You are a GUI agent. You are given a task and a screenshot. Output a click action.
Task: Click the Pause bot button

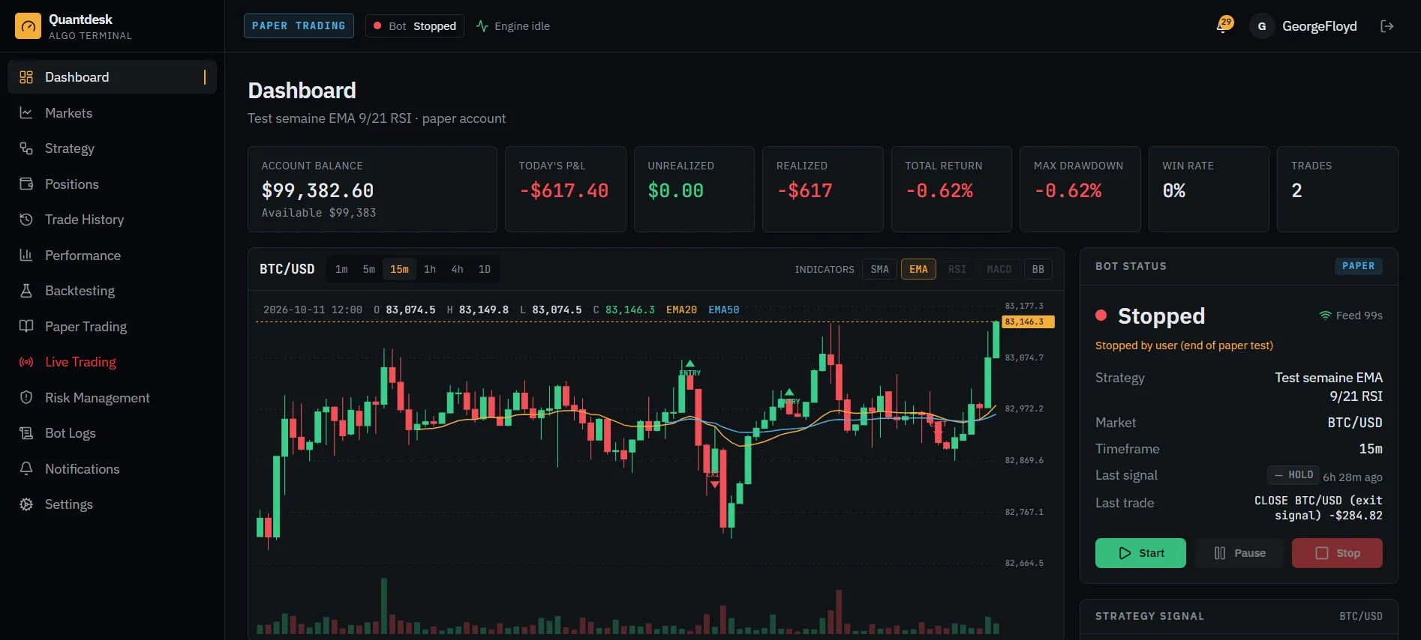[1239, 553]
